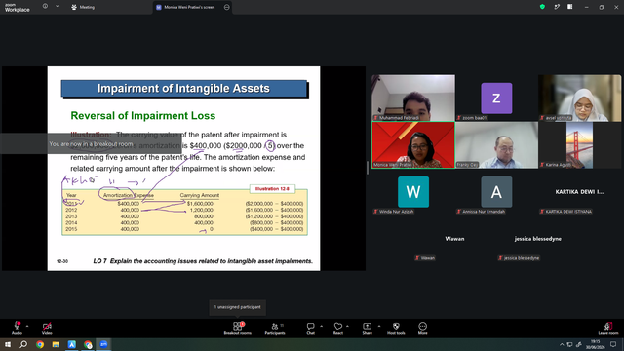Open the Windows notification center
Screen dimensions: 624x351
coord(613,344)
